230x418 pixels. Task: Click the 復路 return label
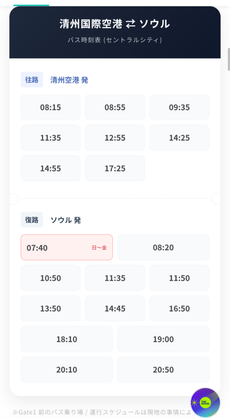click(x=32, y=220)
